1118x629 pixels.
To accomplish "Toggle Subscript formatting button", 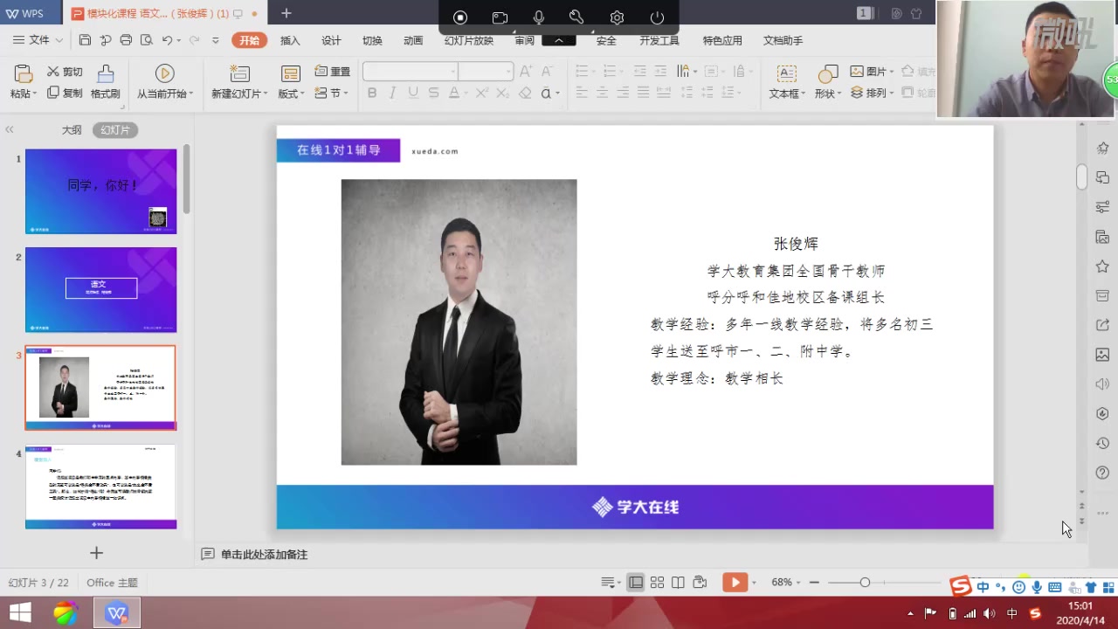I will [502, 93].
